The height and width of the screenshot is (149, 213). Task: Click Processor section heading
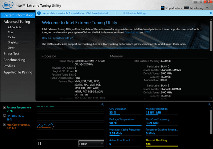coord(49,56)
